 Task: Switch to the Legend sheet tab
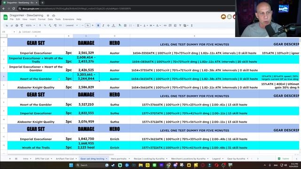[x=216, y=159]
